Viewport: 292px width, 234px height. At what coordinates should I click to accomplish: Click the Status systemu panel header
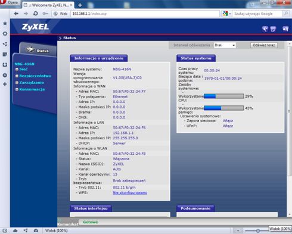pyautogui.click(x=196, y=58)
